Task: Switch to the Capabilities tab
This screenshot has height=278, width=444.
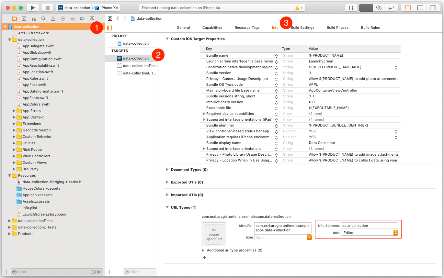Action: point(212,28)
